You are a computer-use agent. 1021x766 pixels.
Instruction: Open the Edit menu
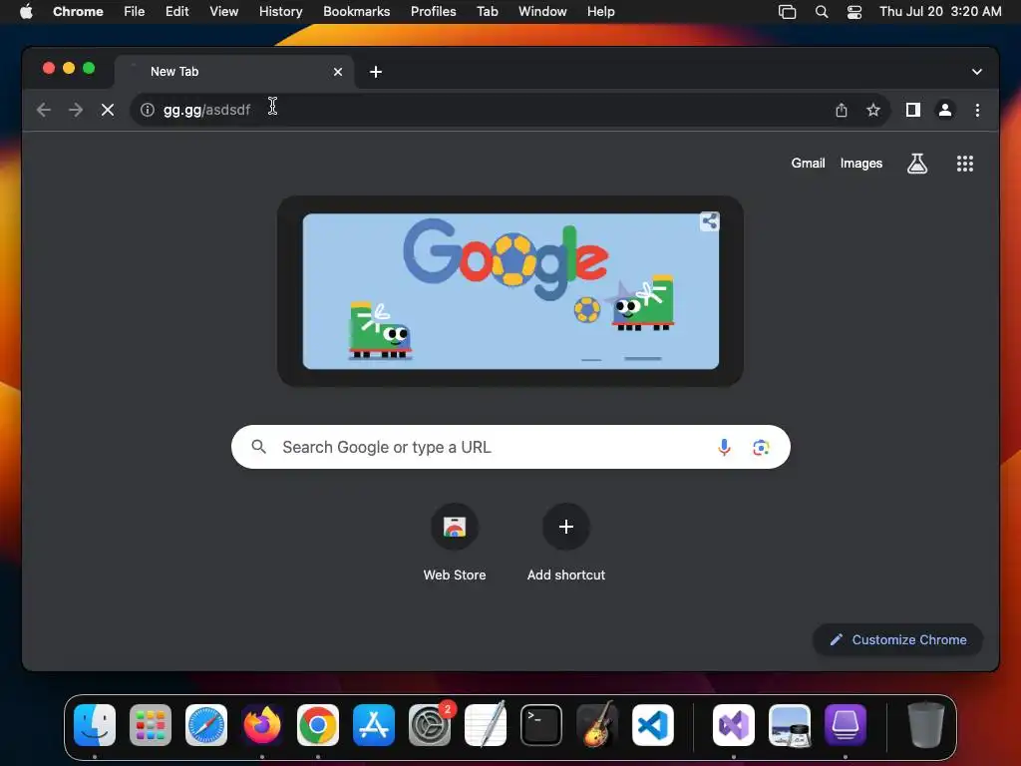176,11
